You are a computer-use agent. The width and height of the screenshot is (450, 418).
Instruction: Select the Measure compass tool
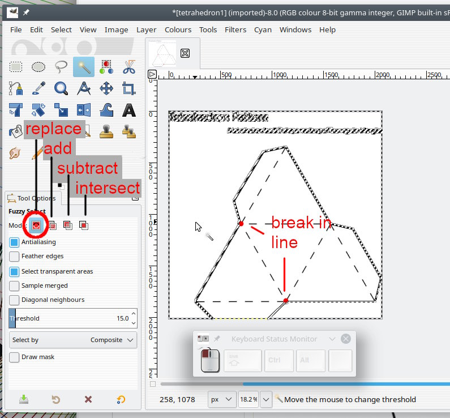click(x=84, y=88)
